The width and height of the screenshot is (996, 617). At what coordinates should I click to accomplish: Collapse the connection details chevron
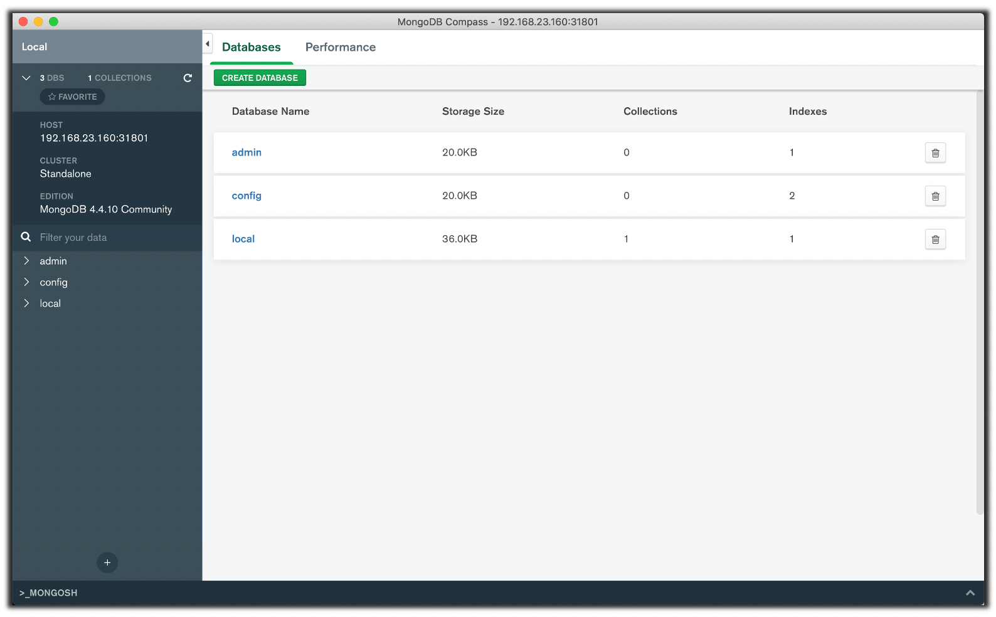click(26, 78)
